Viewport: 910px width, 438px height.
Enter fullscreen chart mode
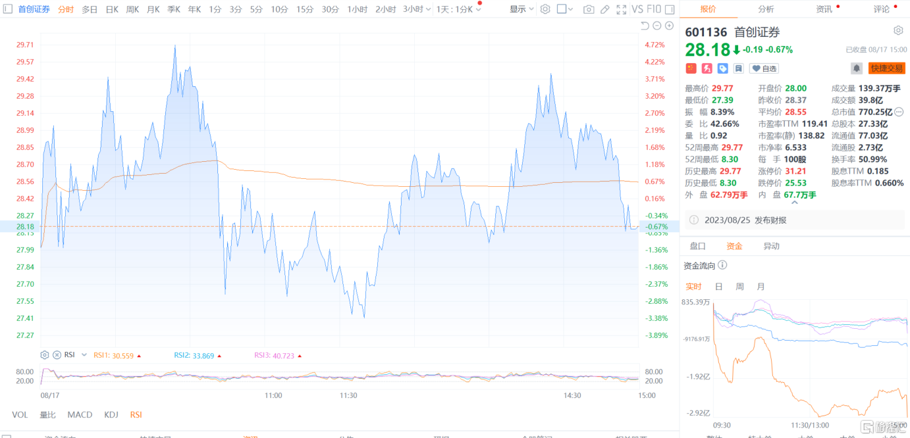click(621, 9)
